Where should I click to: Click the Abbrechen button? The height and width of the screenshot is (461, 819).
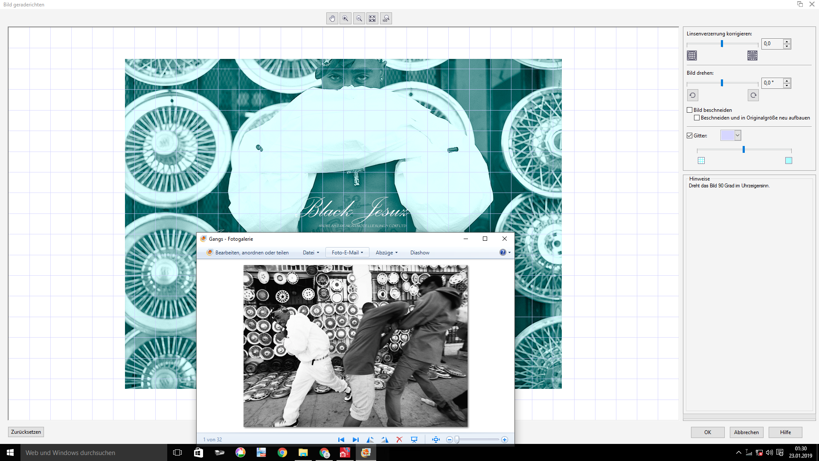pos(746,432)
